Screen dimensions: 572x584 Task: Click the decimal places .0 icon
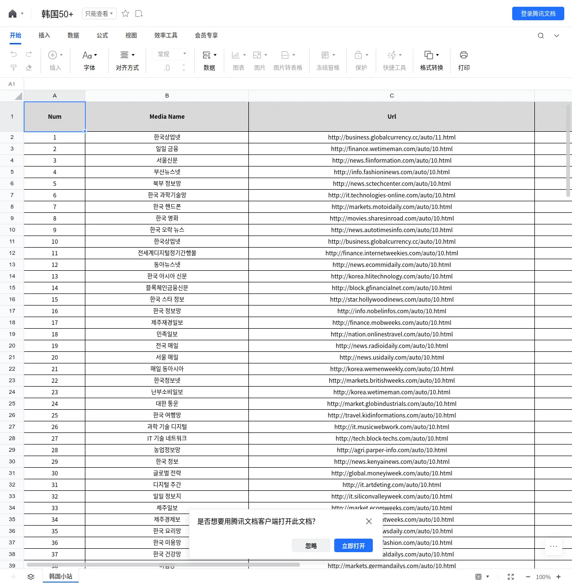(x=167, y=68)
